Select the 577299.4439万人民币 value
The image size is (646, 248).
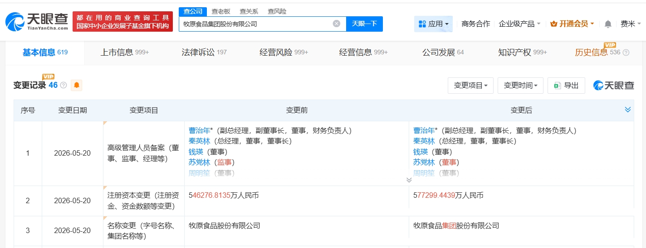[448, 196]
